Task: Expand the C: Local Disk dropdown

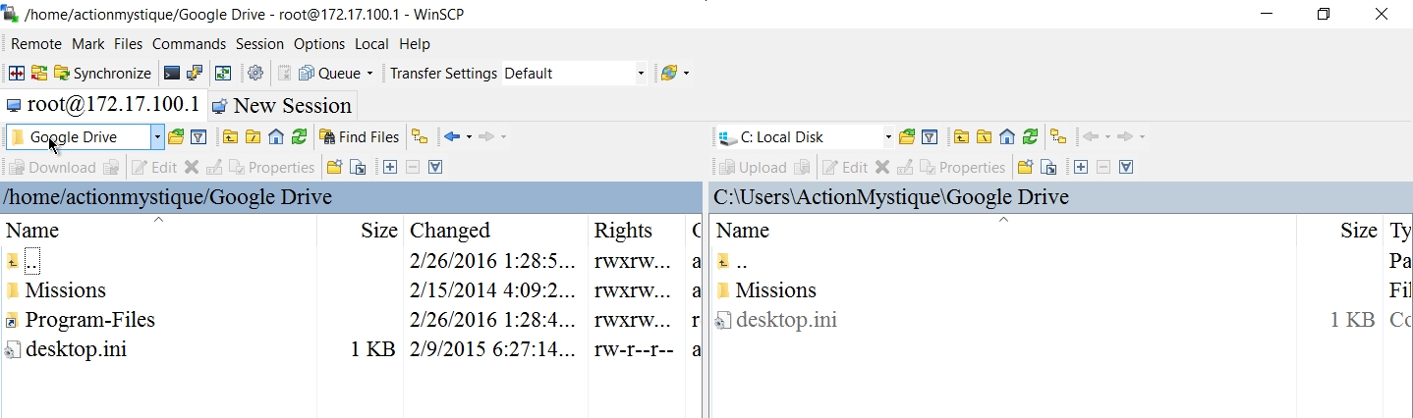Action: [887, 137]
